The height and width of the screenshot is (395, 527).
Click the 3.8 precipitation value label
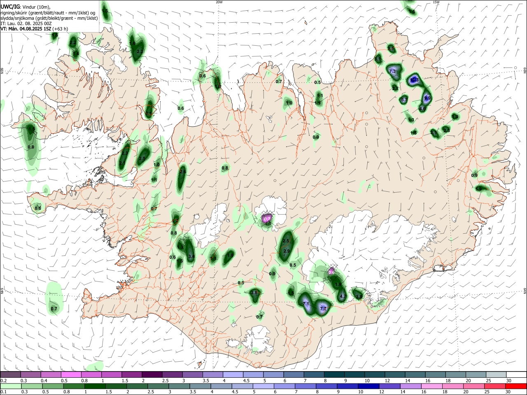[254, 293]
